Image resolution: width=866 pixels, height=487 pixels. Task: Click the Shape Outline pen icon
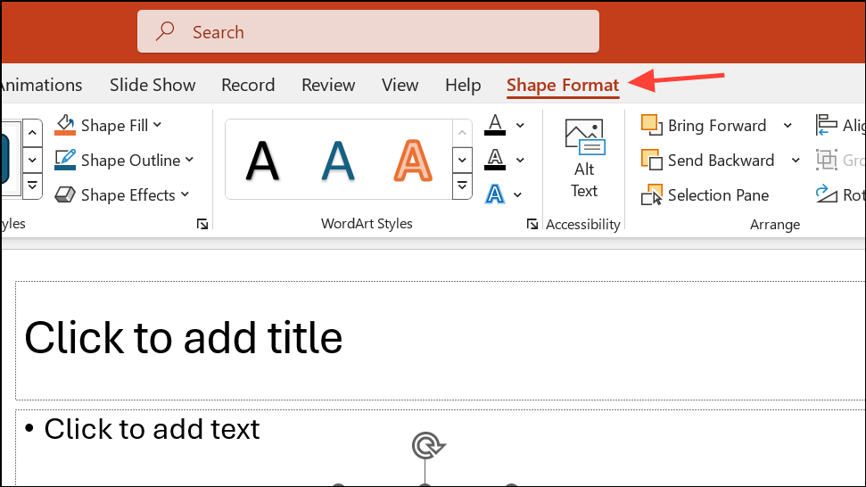(x=65, y=160)
